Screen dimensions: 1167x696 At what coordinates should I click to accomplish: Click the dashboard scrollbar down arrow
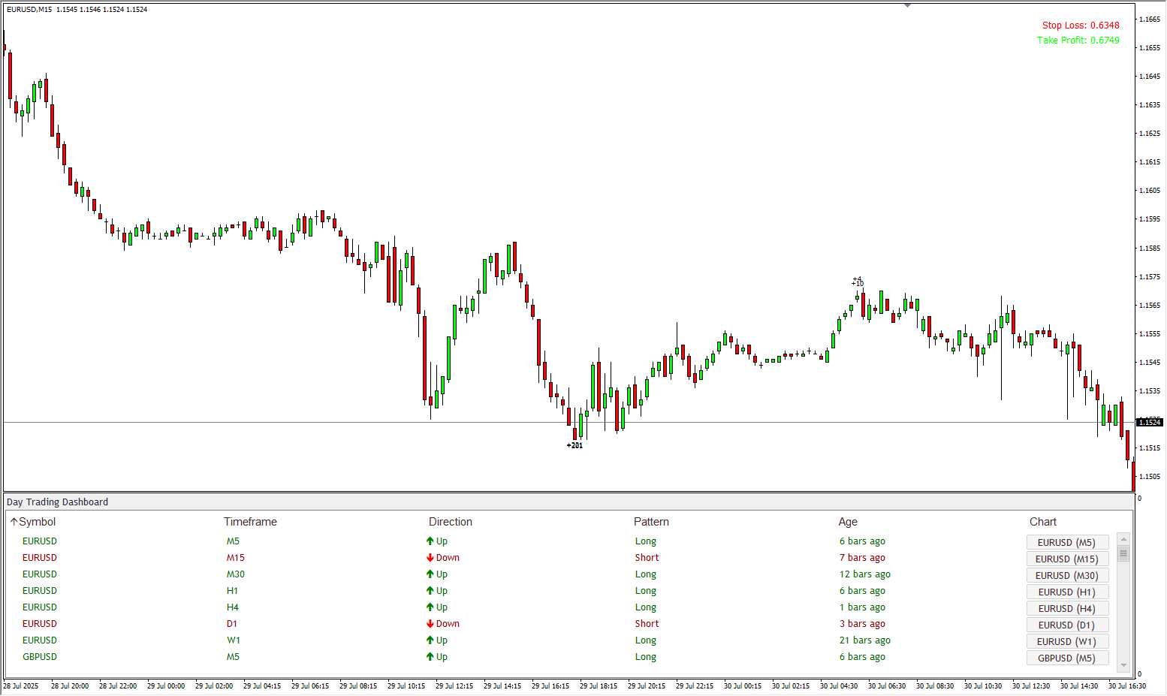point(1123,665)
